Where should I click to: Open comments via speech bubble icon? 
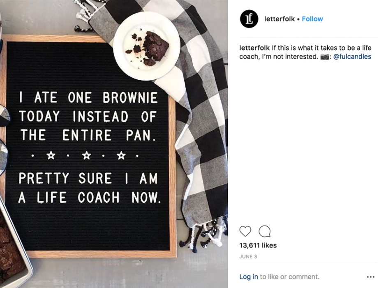(x=264, y=231)
